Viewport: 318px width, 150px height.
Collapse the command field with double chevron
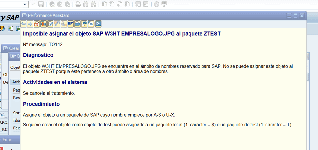coord(33,4)
